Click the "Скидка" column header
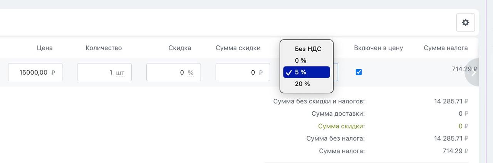Screen dimensions: 493x163 (179, 48)
